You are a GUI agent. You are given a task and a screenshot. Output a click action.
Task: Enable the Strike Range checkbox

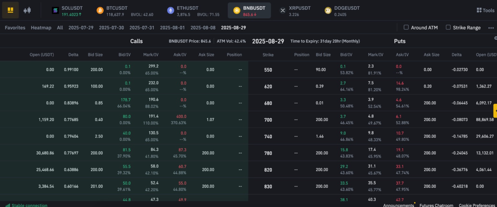point(448,27)
